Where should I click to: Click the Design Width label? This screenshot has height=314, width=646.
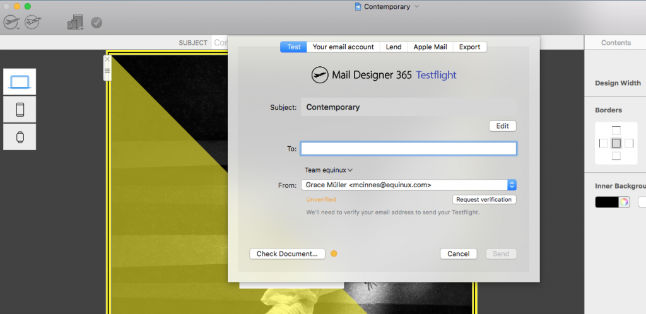point(618,83)
